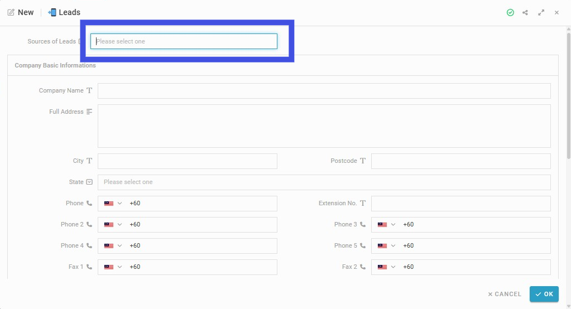Screen dimensions: 571x309
Task: Expand country code chooser for Phone
Action: [113, 204]
